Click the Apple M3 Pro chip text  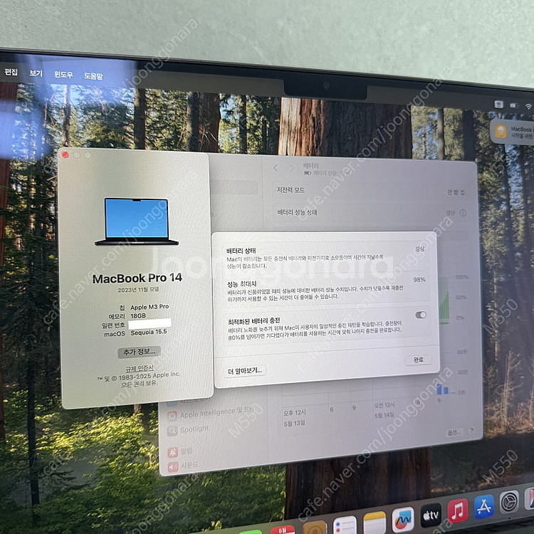(150, 307)
